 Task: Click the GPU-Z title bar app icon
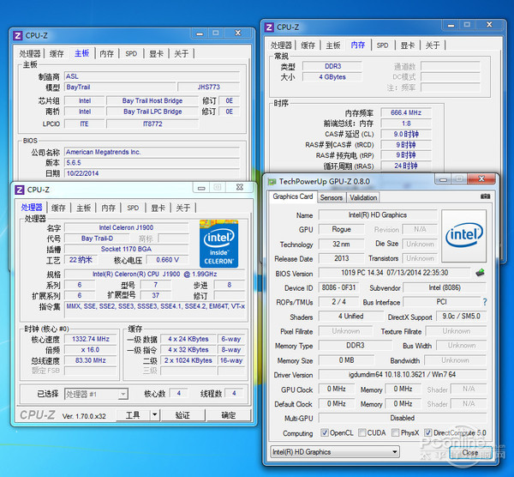(x=271, y=182)
